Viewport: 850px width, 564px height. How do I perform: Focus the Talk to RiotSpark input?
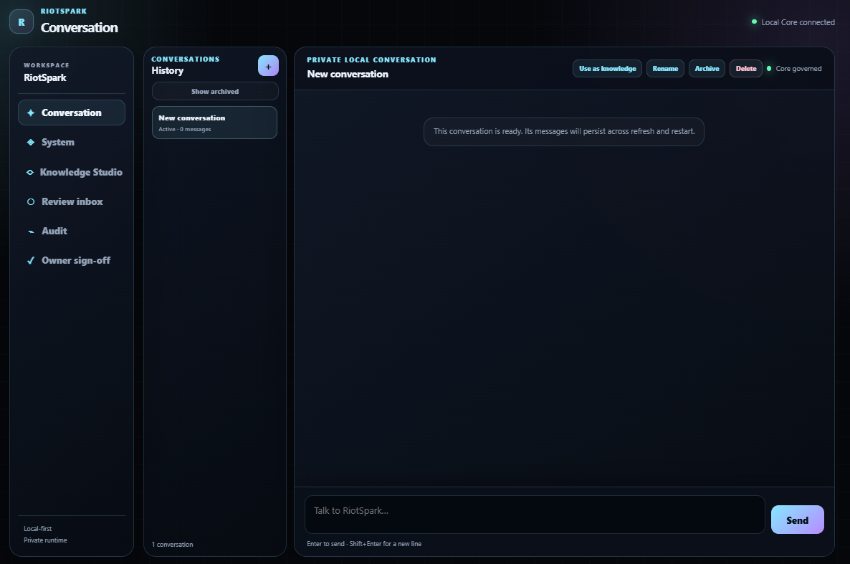535,514
